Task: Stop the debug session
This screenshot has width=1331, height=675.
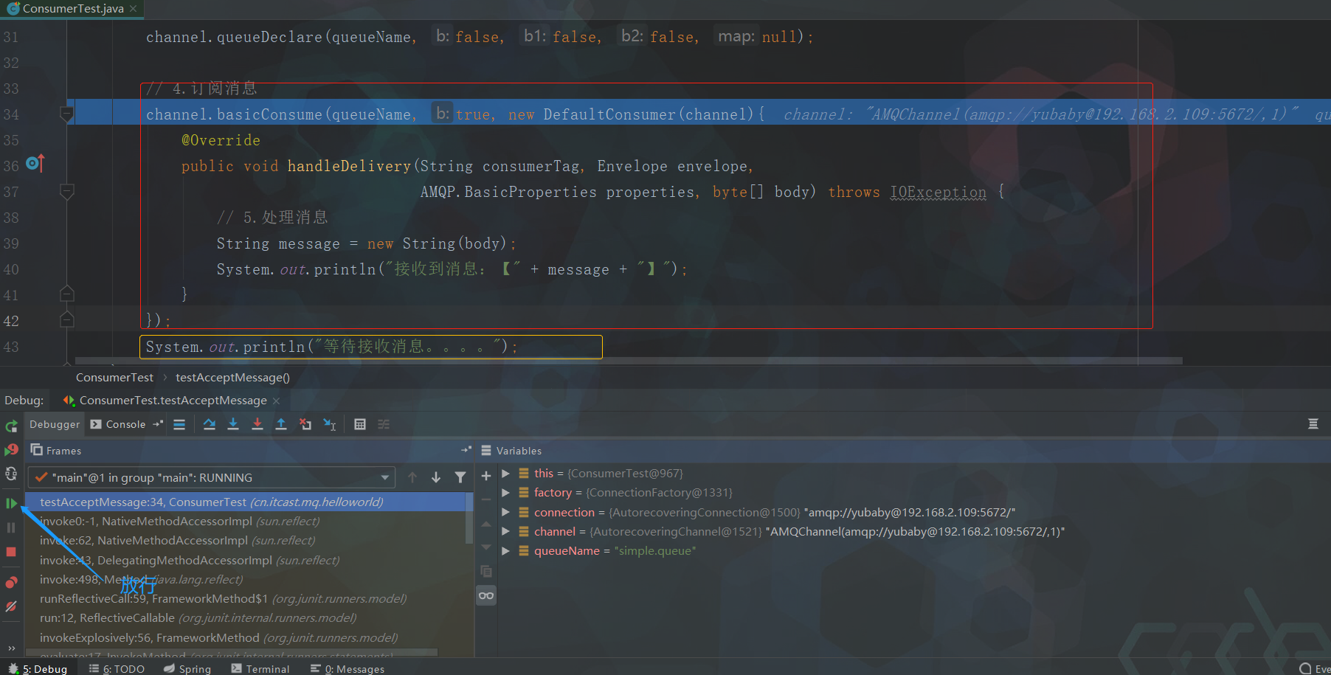Action: [x=11, y=552]
